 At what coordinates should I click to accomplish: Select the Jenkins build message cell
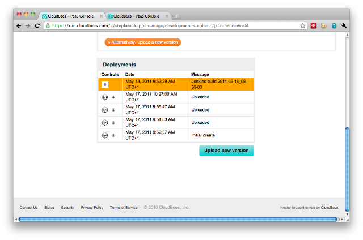pos(221,84)
